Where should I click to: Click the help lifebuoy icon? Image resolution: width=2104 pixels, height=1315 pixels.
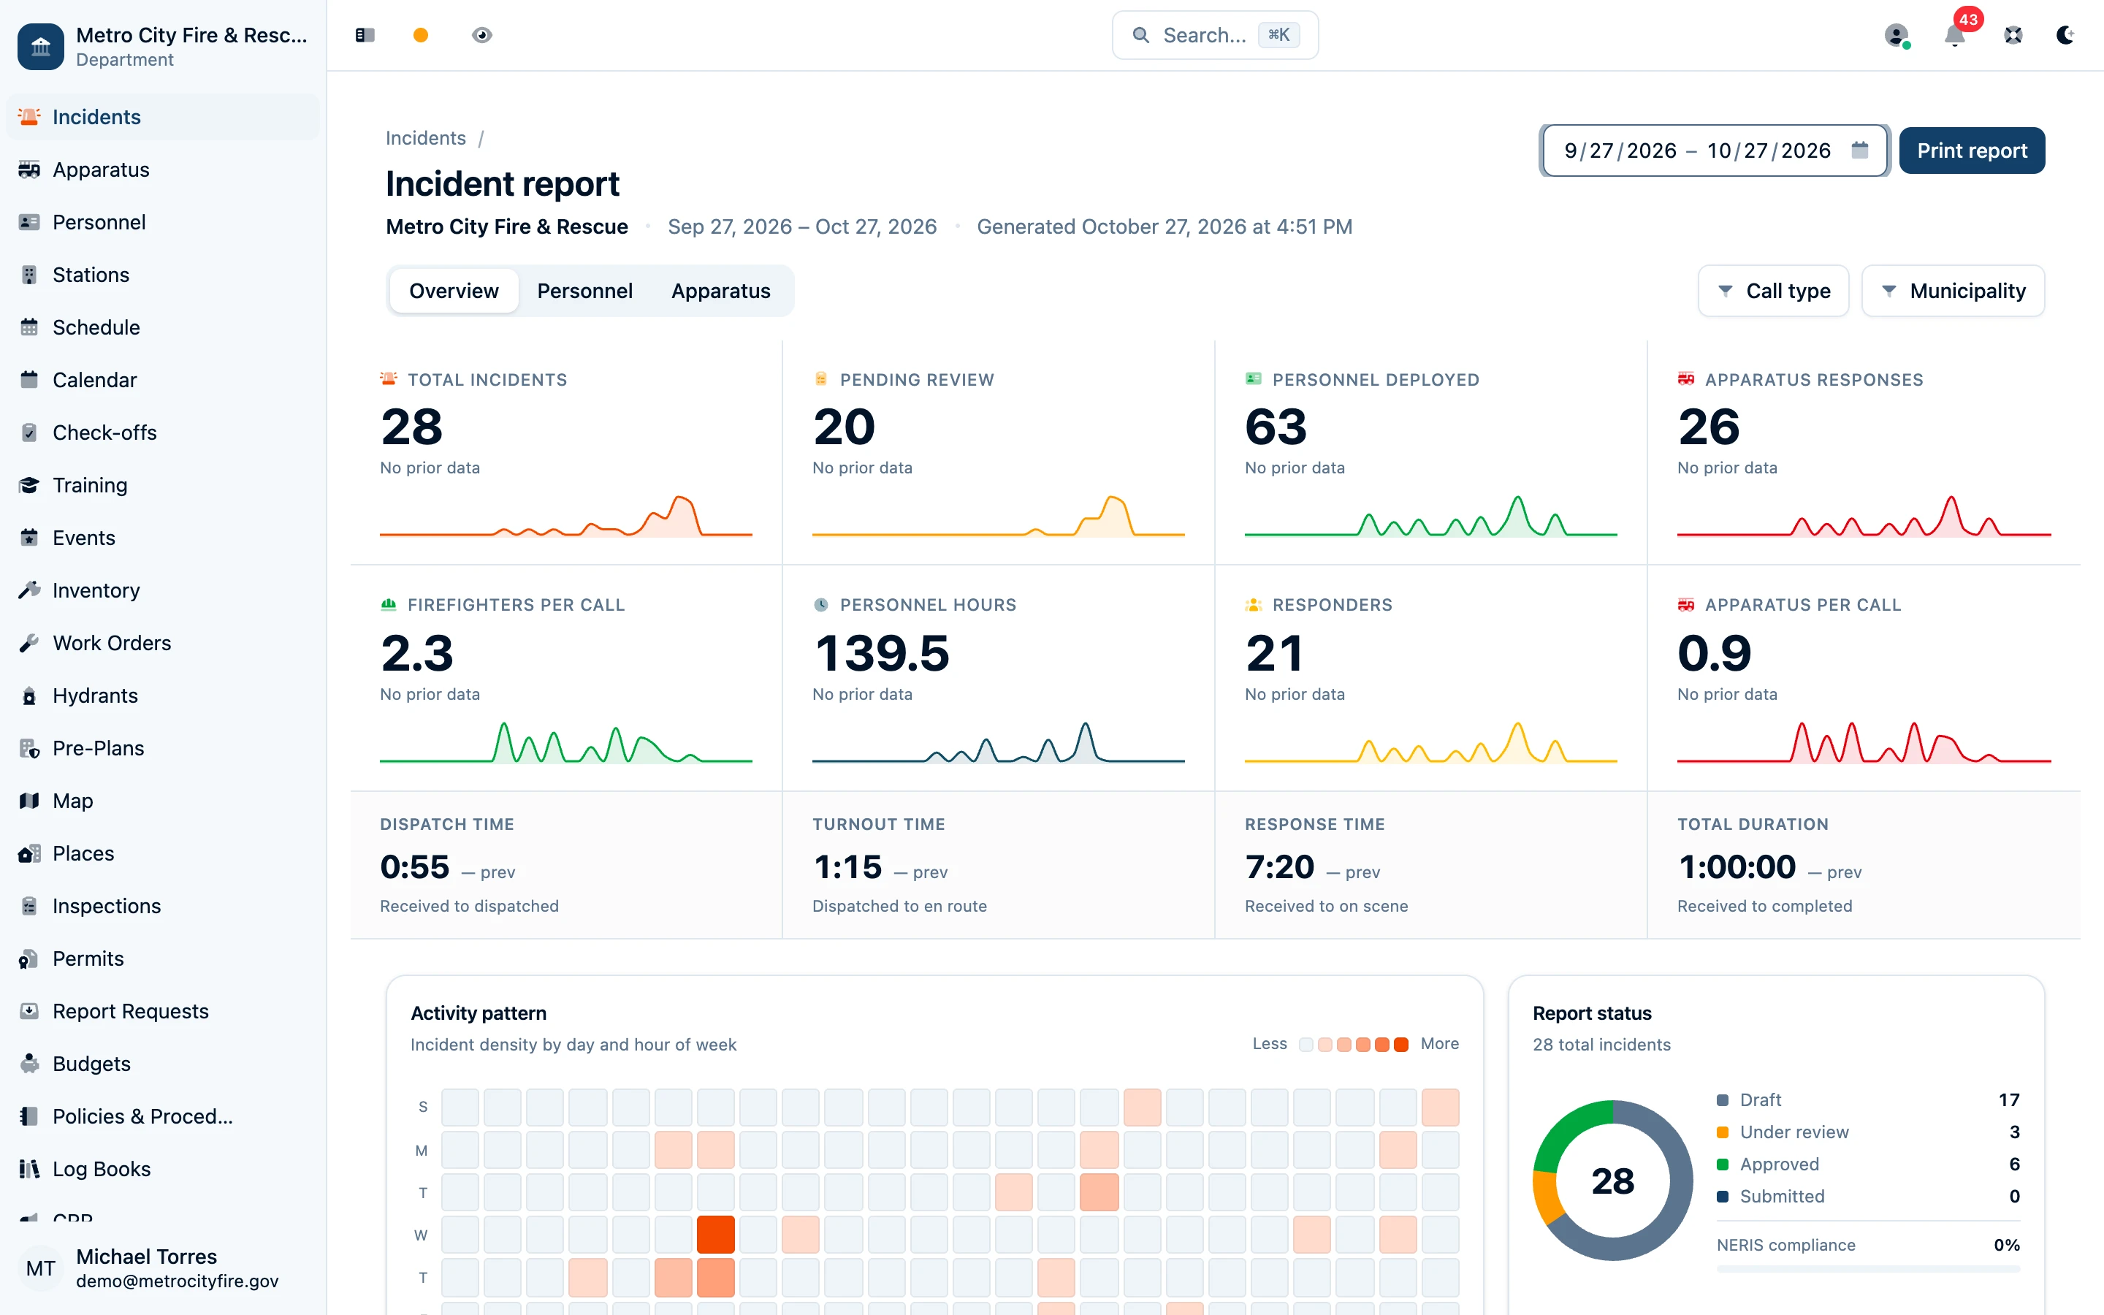point(2013,35)
